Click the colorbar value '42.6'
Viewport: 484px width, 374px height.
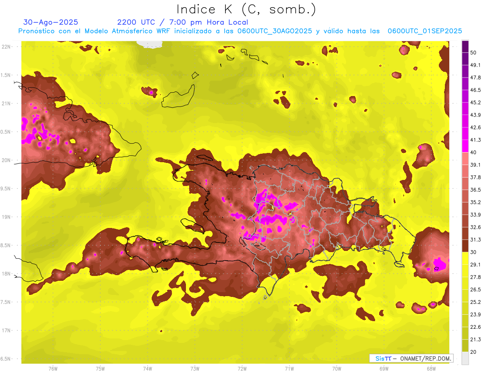pyautogui.click(x=475, y=127)
